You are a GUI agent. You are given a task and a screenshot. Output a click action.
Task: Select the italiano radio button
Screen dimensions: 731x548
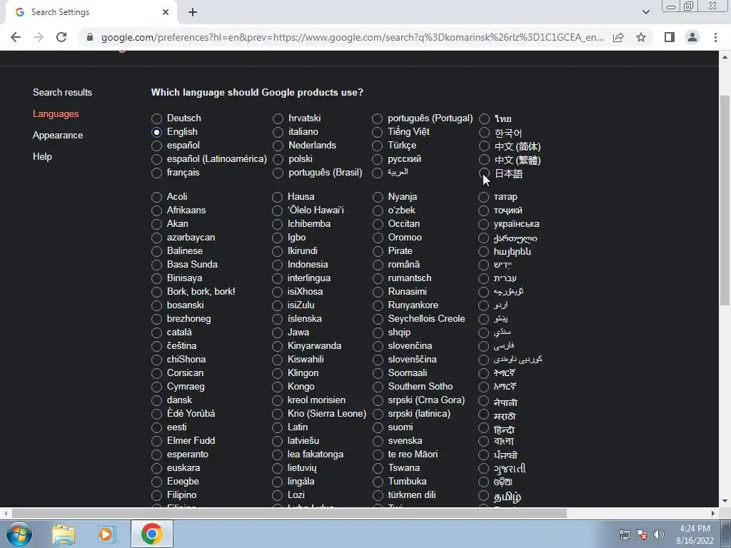click(278, 132)
